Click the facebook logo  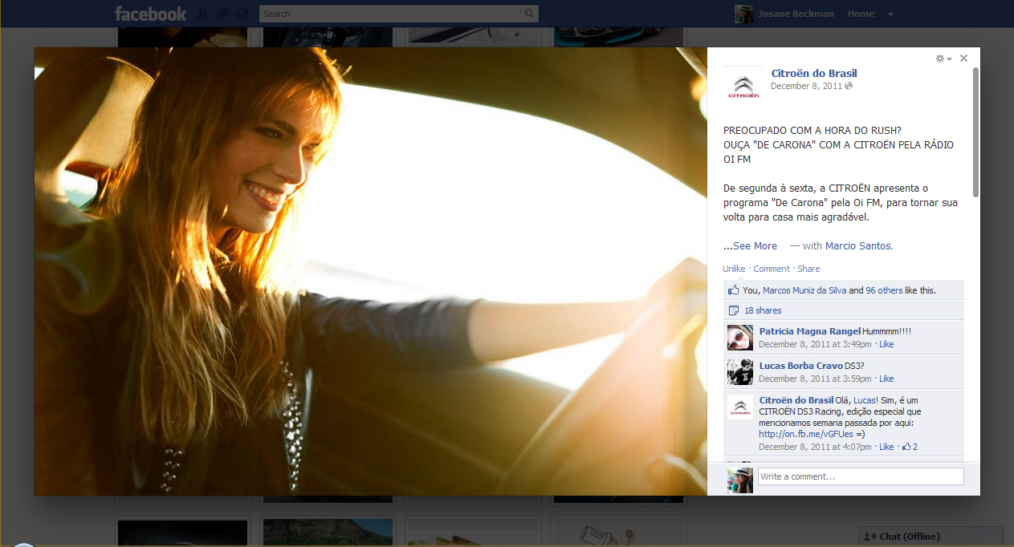(150, 14)
